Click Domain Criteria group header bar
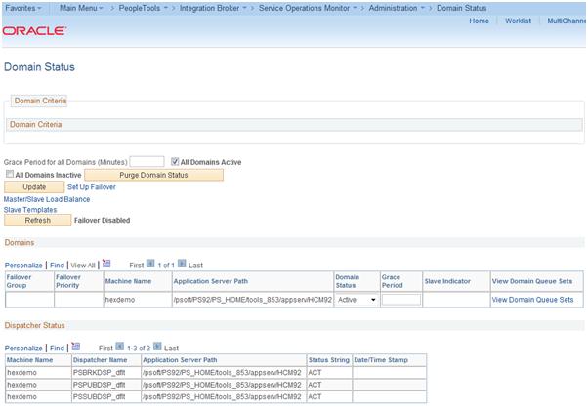 [x=294, y=124]
